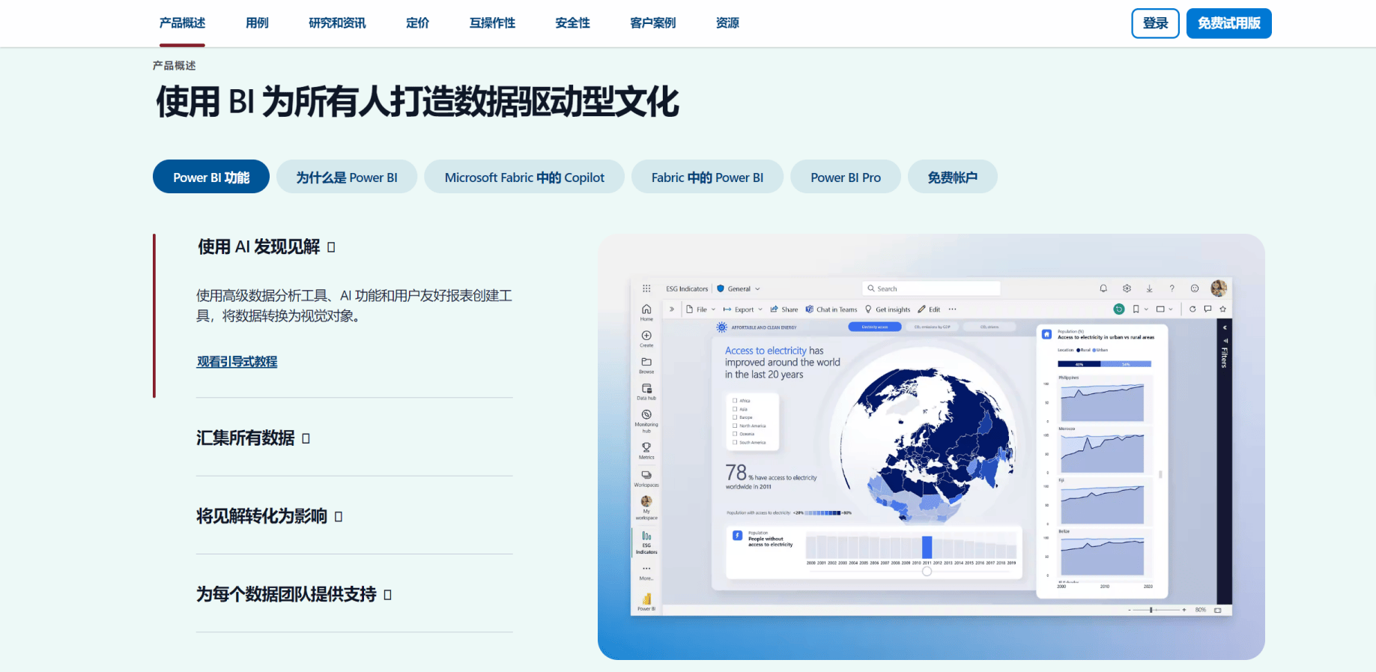The width and height of the screenshot is (1376, 672).
Task: Open the File dropdown in the report toolbar
Action: coord(701,309)
